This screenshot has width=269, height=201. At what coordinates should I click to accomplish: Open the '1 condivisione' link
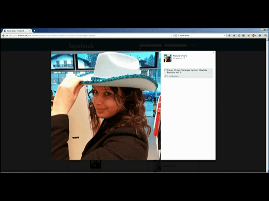click(x=173, y=76)
